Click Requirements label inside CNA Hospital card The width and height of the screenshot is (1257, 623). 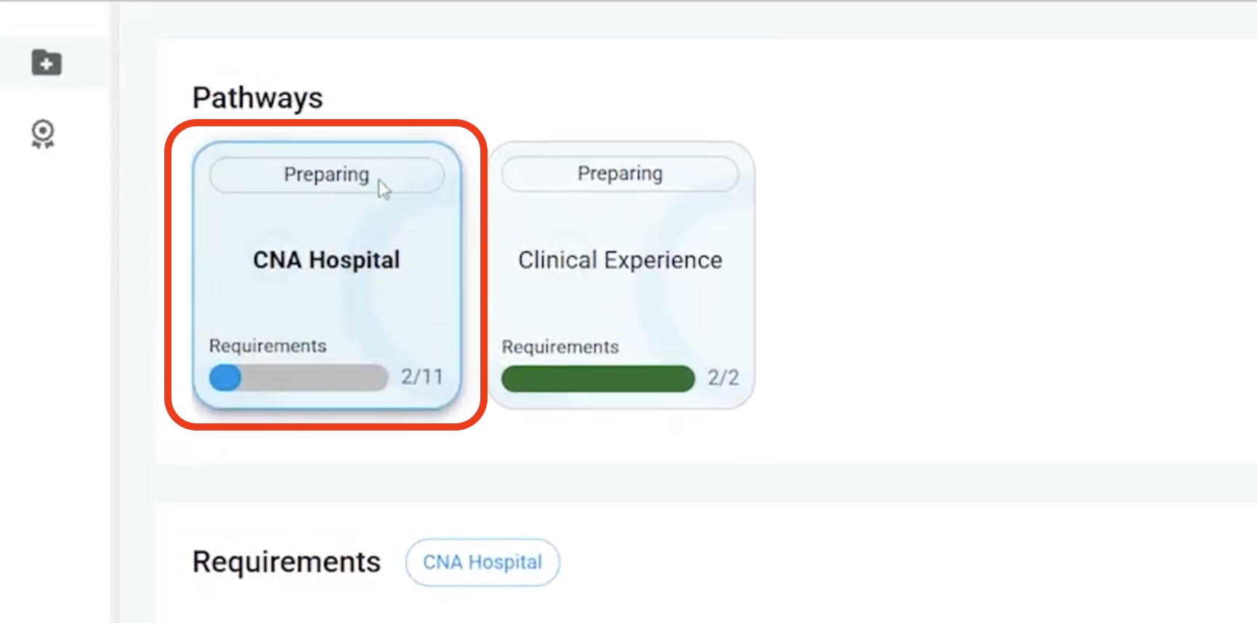(x=267, y=346)
